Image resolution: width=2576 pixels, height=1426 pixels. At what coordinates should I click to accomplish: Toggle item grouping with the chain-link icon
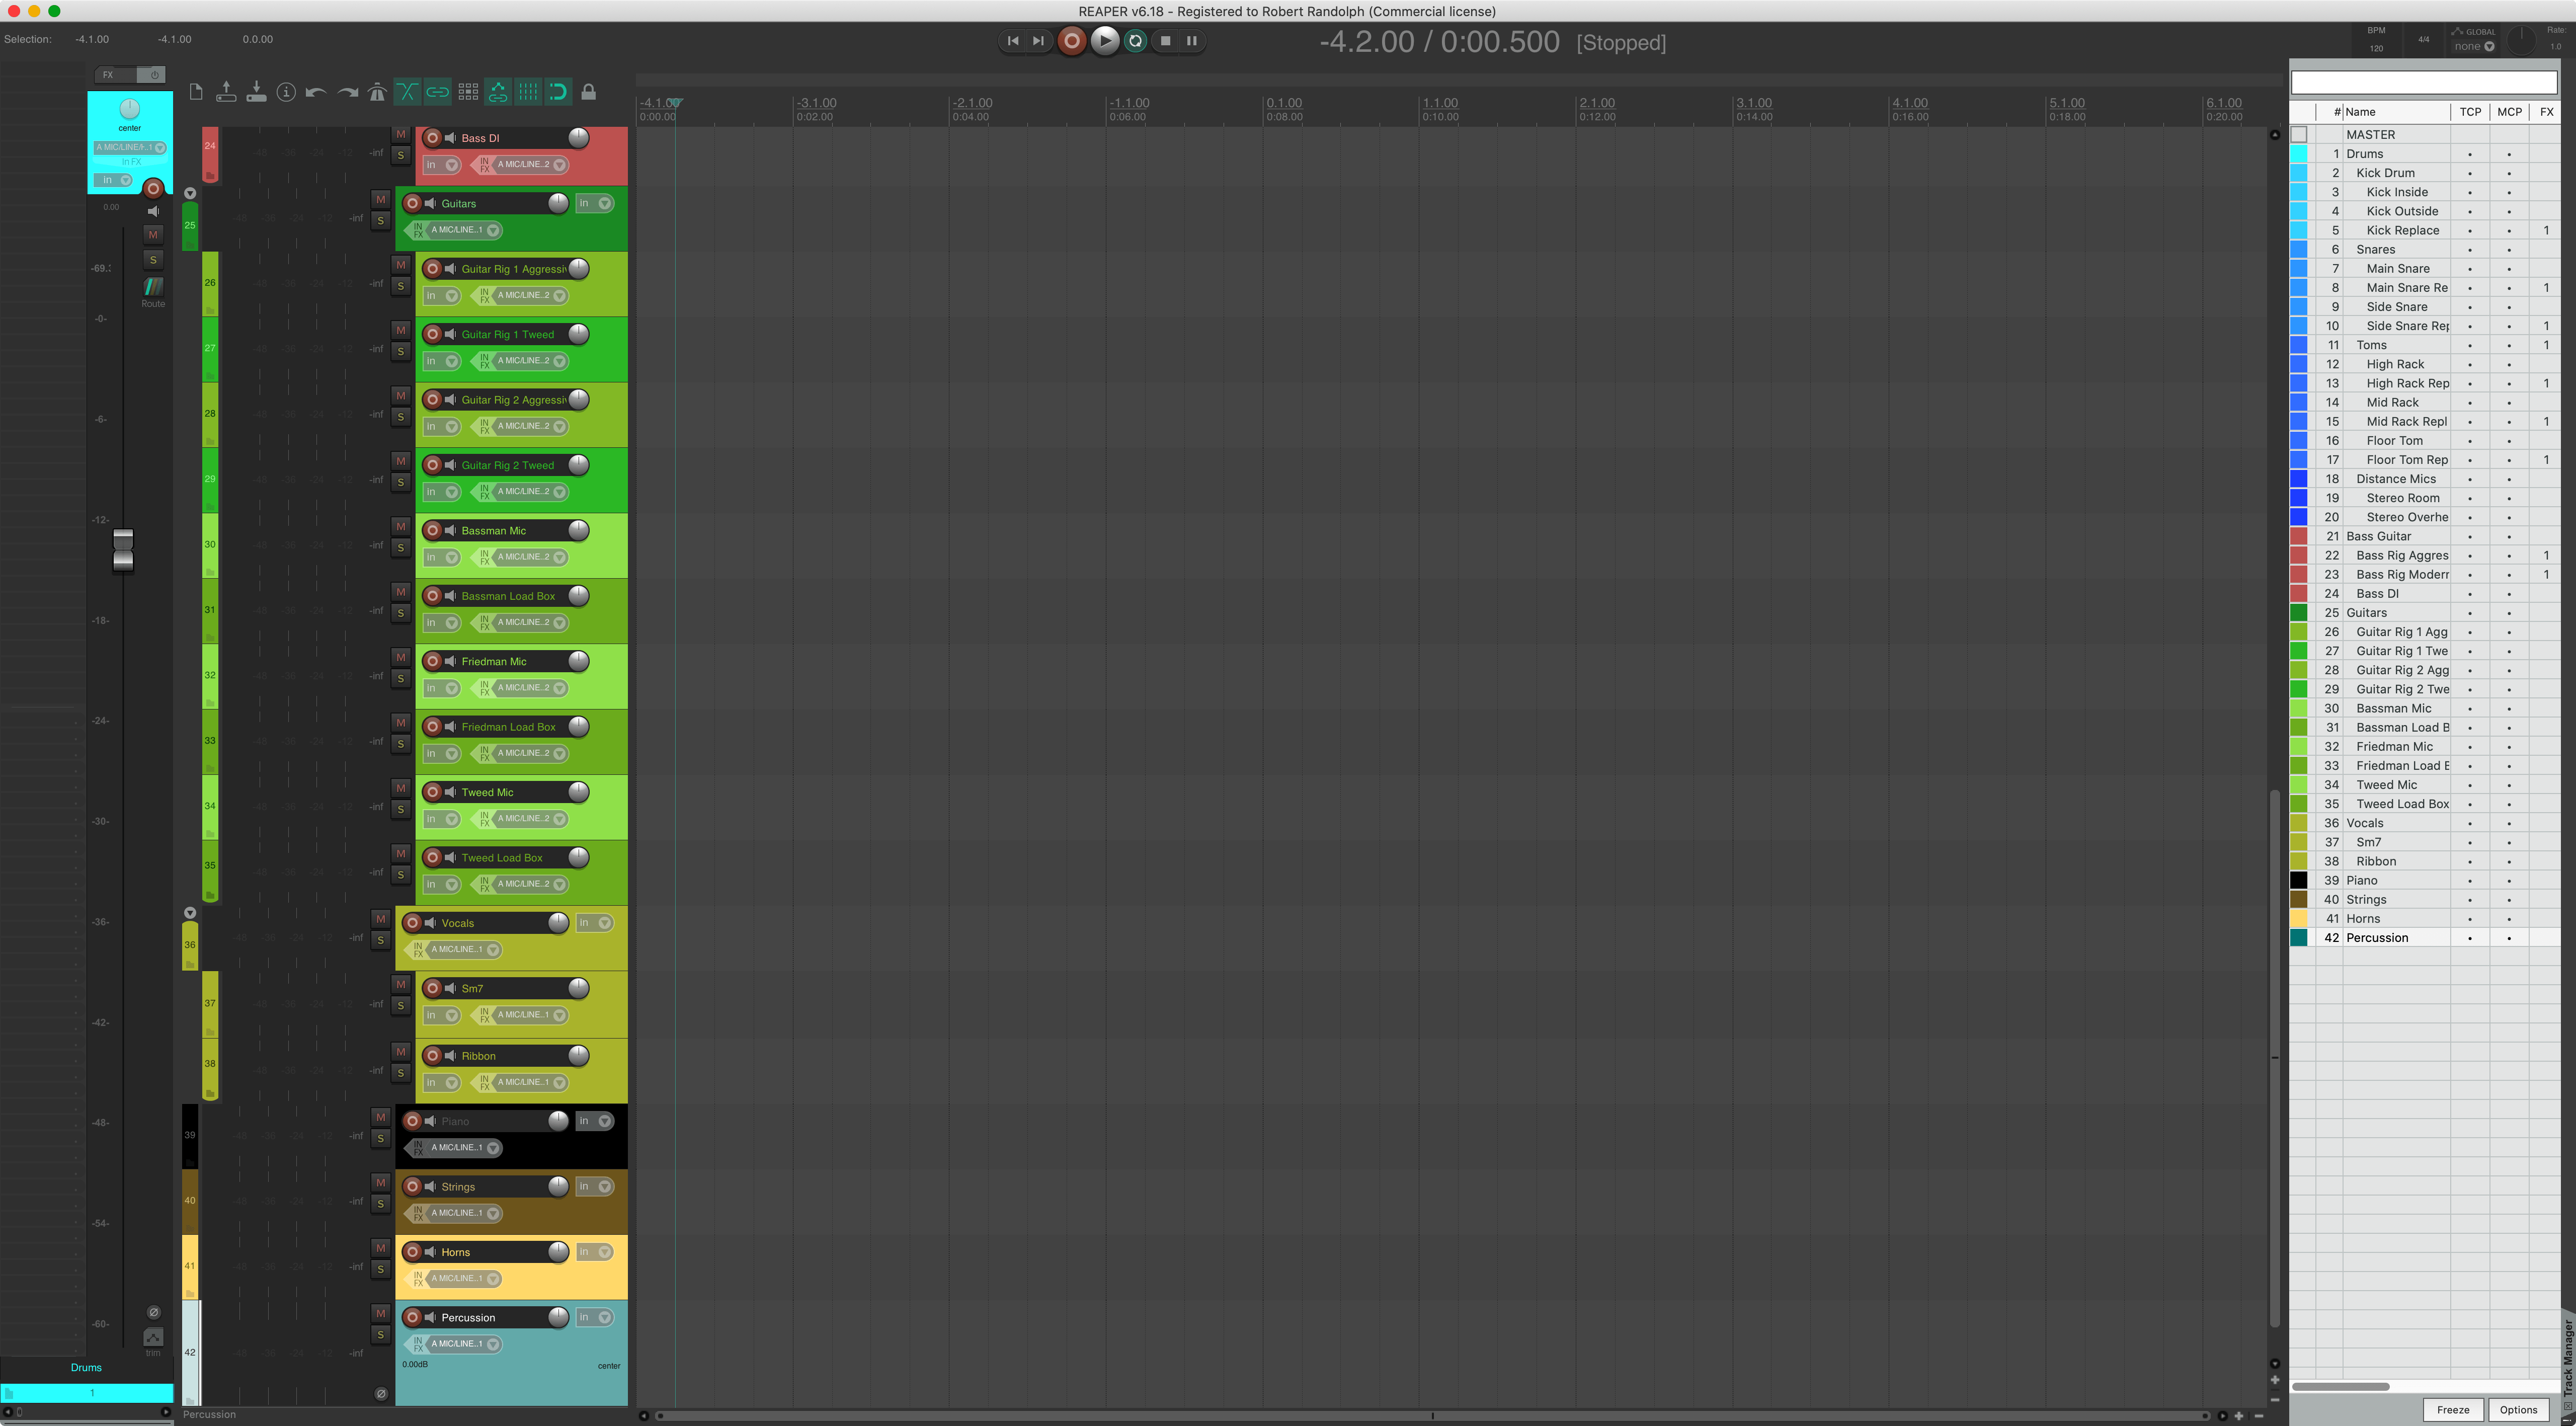[x=438, y=91]
